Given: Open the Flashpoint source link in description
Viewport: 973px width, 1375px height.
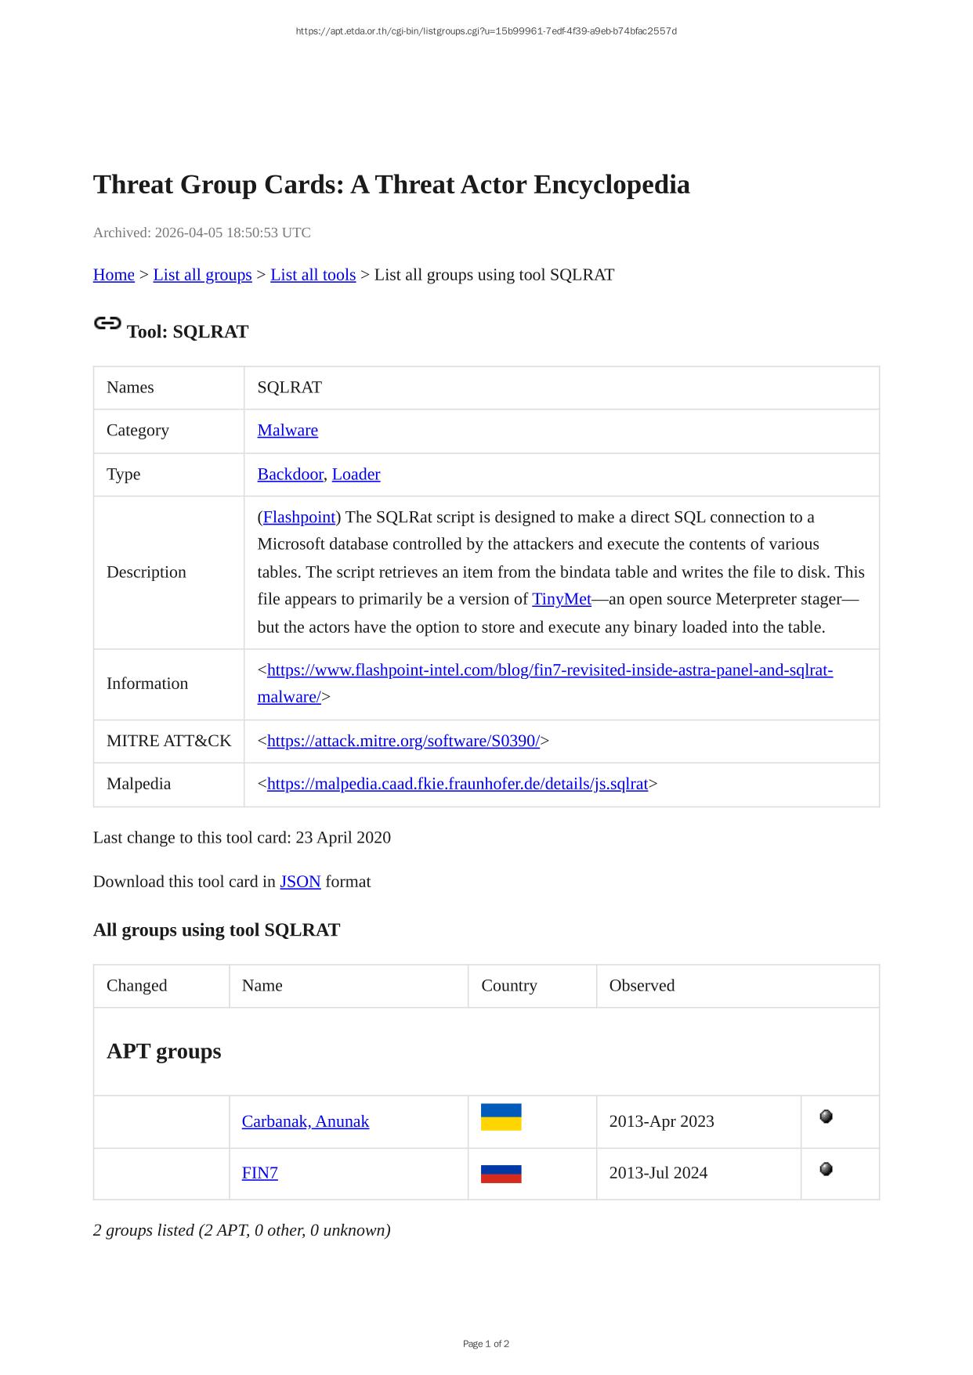Looking at the screenshot, I should (299, 518).
